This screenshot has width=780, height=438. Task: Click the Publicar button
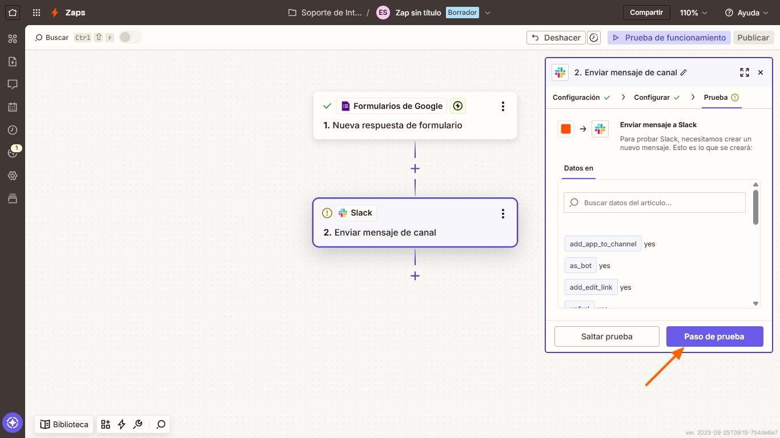(x=753, y=37)
